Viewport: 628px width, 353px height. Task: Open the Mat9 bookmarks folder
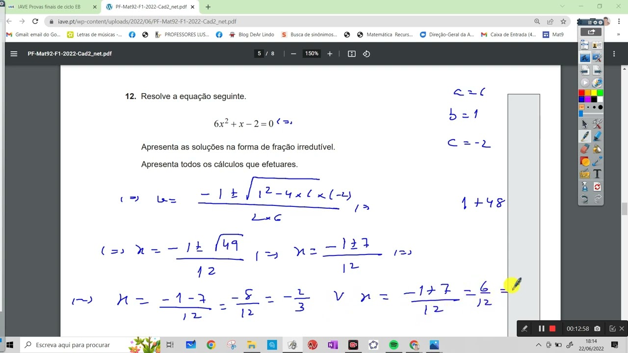[553, 35]
